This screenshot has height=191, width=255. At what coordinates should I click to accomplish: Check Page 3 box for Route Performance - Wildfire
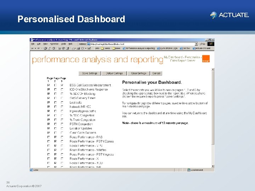pyautogui.click(x=62, y=150)
